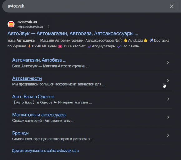Expand chevron for Бренды row

coord(168,135)
